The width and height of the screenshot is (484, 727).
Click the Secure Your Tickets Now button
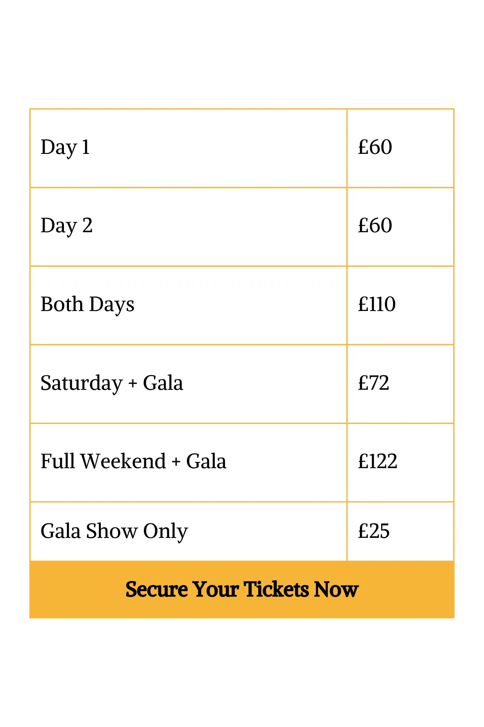(x=242, y=589)
